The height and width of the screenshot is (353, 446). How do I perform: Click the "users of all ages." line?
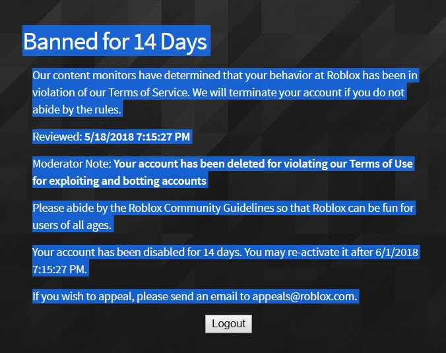coord(73,225)
